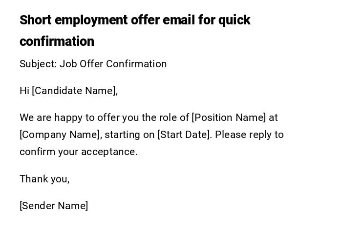Click the "Please reply to" phrase
Screen dimensions: 342x236
pos(249,135)
